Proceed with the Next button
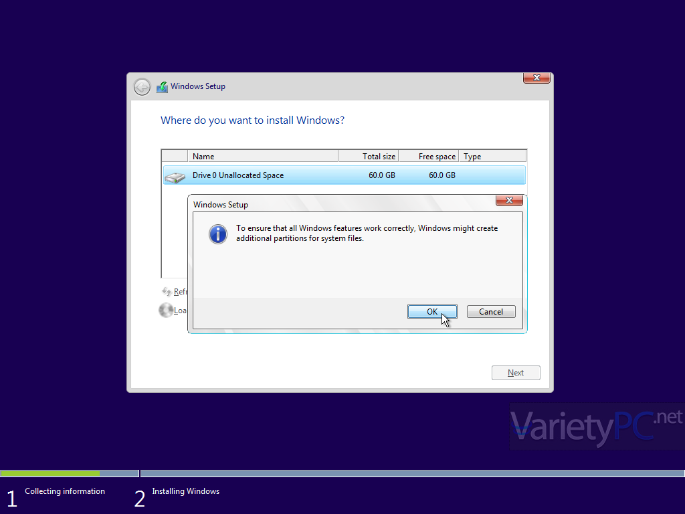Image resolution: width=685 pixels, height=514 pixels. (516, 373)
